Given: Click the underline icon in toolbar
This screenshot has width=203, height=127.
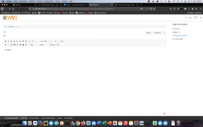Looking at the screenshot, I should 11,41.
